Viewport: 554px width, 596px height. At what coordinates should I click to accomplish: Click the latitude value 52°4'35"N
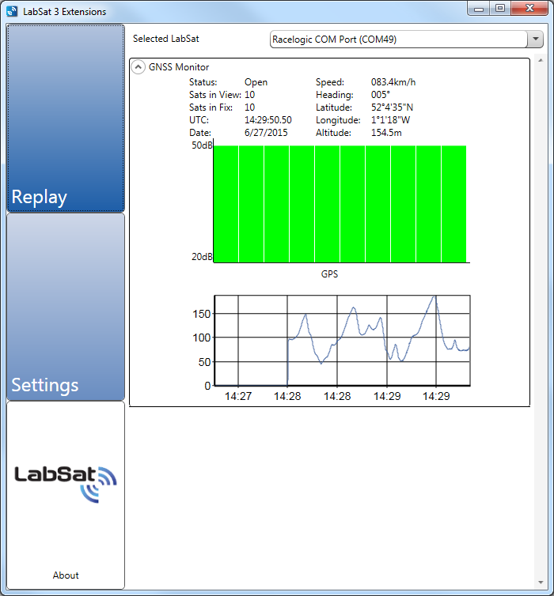(392, 108)
